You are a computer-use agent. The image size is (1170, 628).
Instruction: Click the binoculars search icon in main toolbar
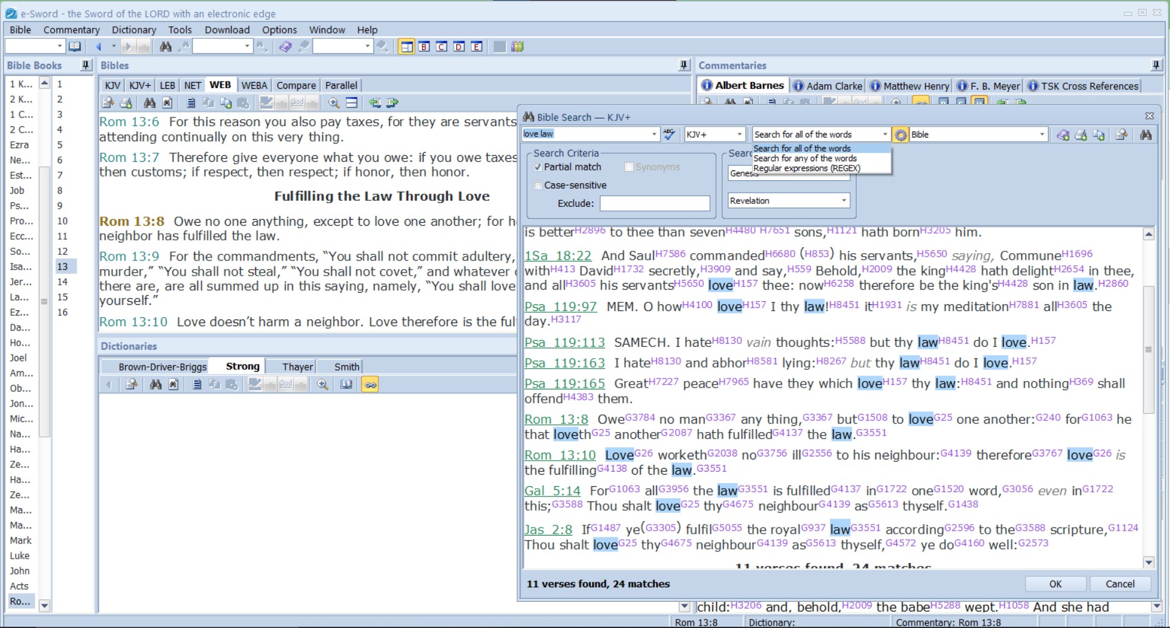[165, 47]
